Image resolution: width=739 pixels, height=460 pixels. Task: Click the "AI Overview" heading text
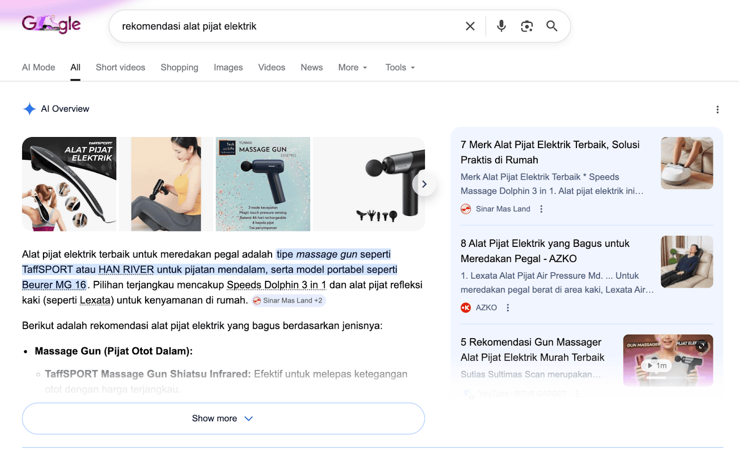(x=65, y=109)
